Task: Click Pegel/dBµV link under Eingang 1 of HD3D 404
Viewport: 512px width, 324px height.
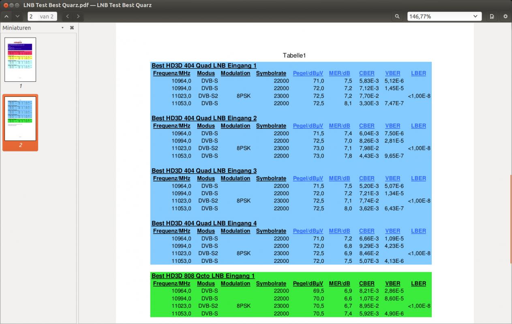Action: point(308,73)
